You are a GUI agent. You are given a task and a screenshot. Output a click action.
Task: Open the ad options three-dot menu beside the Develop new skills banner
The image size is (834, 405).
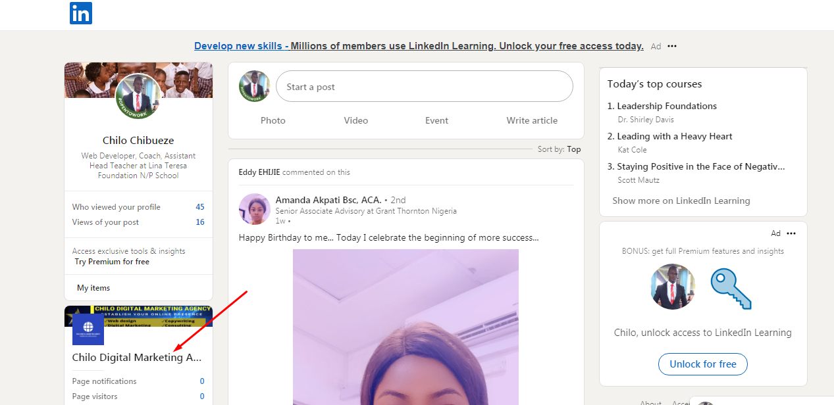click(672, 46)
